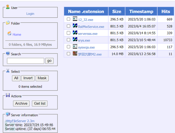
Task: Tick the checkbox for 12_32.exe
Action: tap(68, 19)
